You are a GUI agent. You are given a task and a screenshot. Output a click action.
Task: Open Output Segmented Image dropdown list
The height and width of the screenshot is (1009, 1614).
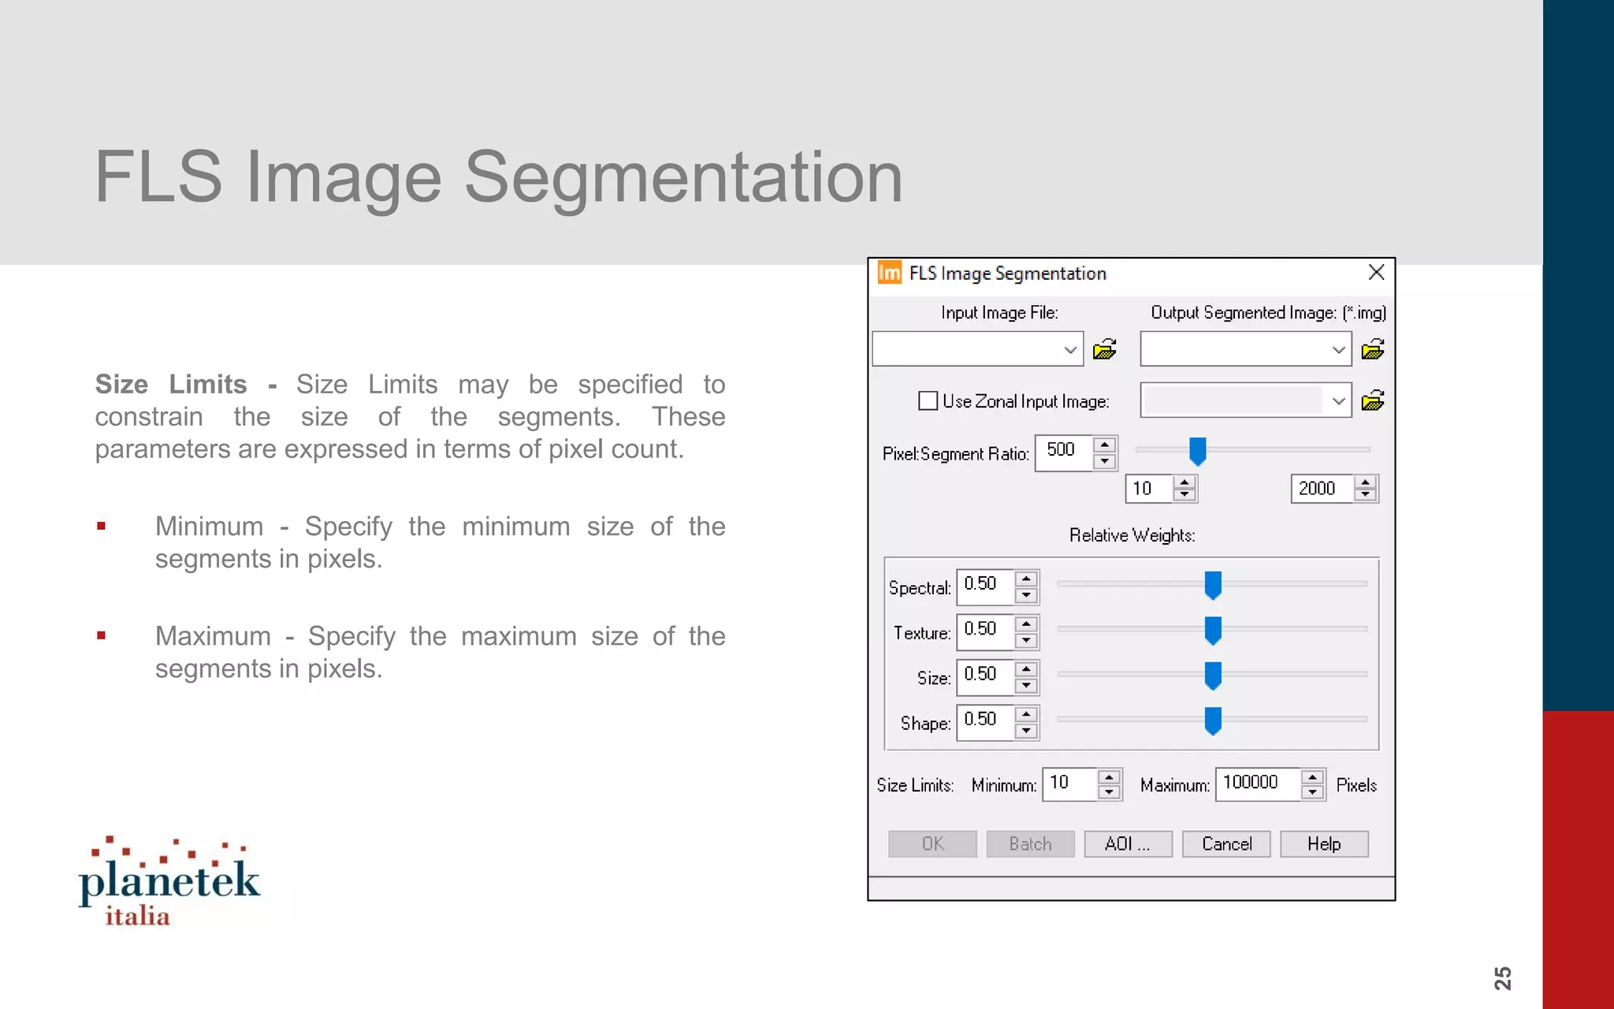(1338, 349)
